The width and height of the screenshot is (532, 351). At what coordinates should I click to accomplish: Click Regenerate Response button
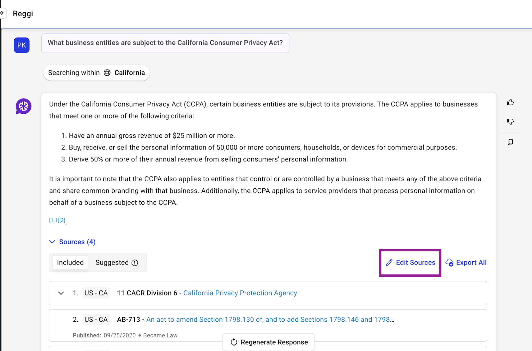269,342
